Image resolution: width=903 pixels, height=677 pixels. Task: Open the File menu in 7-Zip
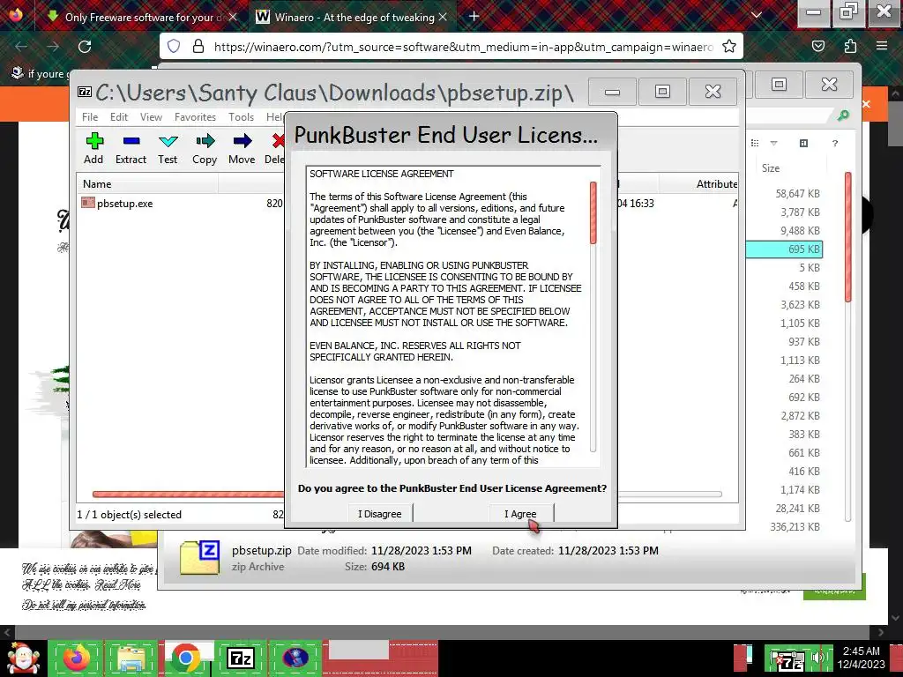(90, 117)
